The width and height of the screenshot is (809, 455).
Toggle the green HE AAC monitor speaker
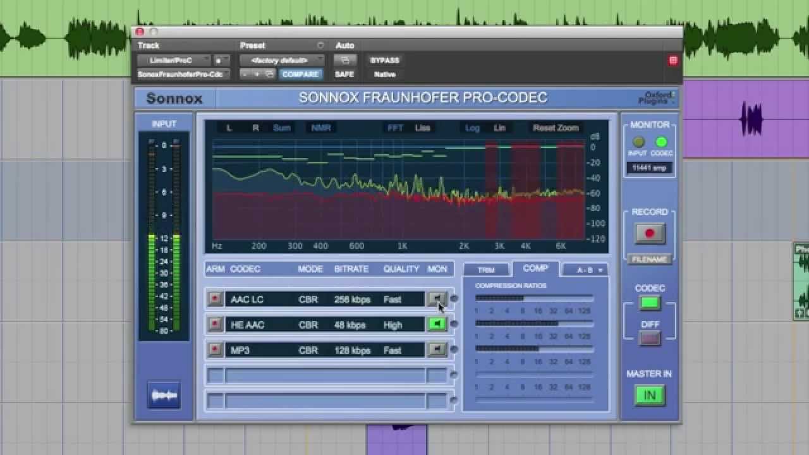(x=437, y=324)
